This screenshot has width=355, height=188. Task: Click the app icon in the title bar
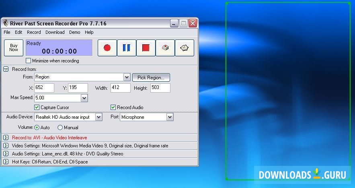(6, 23)
